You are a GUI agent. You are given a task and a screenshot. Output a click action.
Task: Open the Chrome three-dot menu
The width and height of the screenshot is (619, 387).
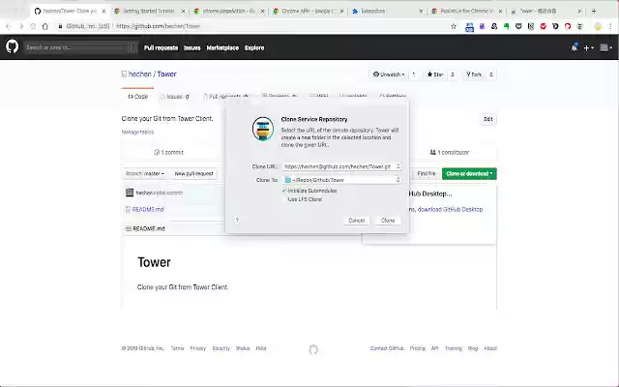pyautogui.click(x=610, y=26)
